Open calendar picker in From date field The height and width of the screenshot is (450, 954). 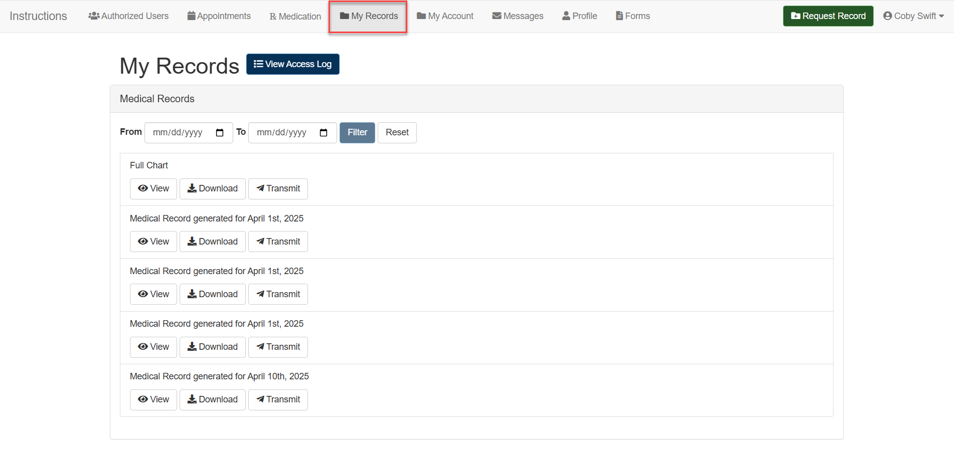click(220, 133)
